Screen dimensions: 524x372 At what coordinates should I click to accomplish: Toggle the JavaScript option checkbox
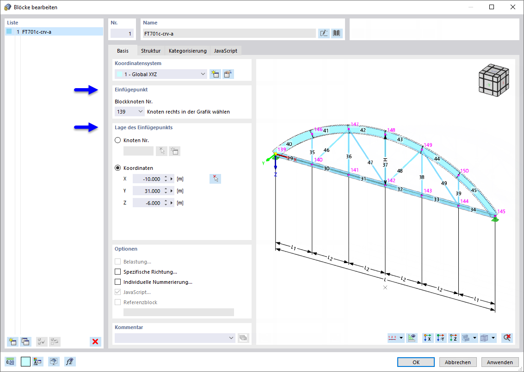pos(117,292)
